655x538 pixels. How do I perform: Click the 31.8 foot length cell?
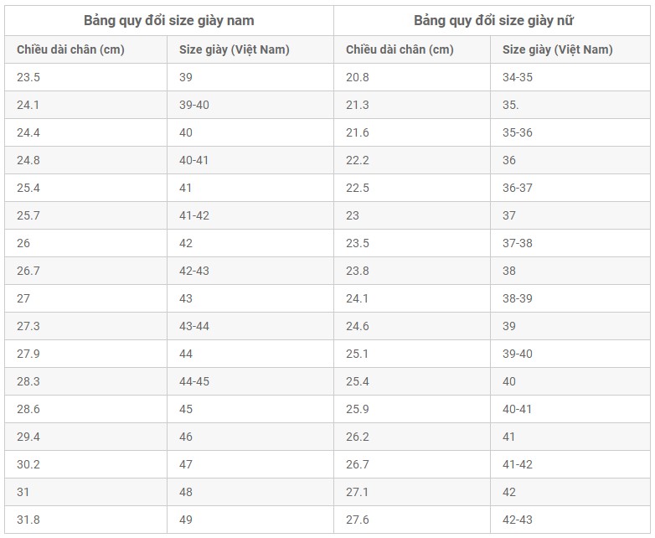coord(28,520)
